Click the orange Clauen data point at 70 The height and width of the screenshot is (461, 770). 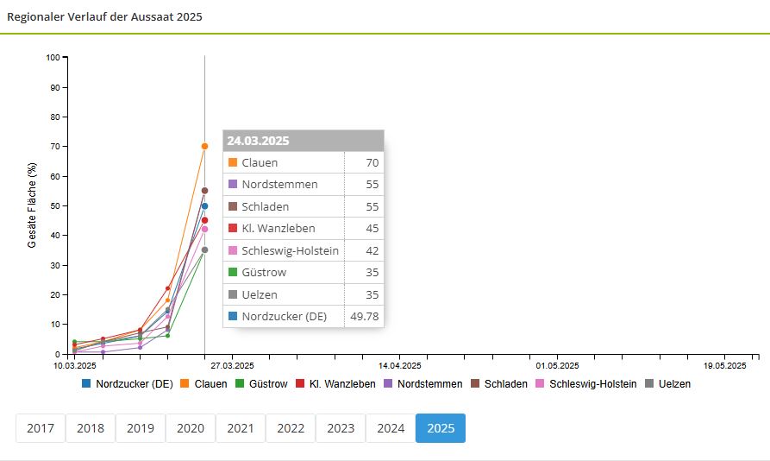click(204, 146)
